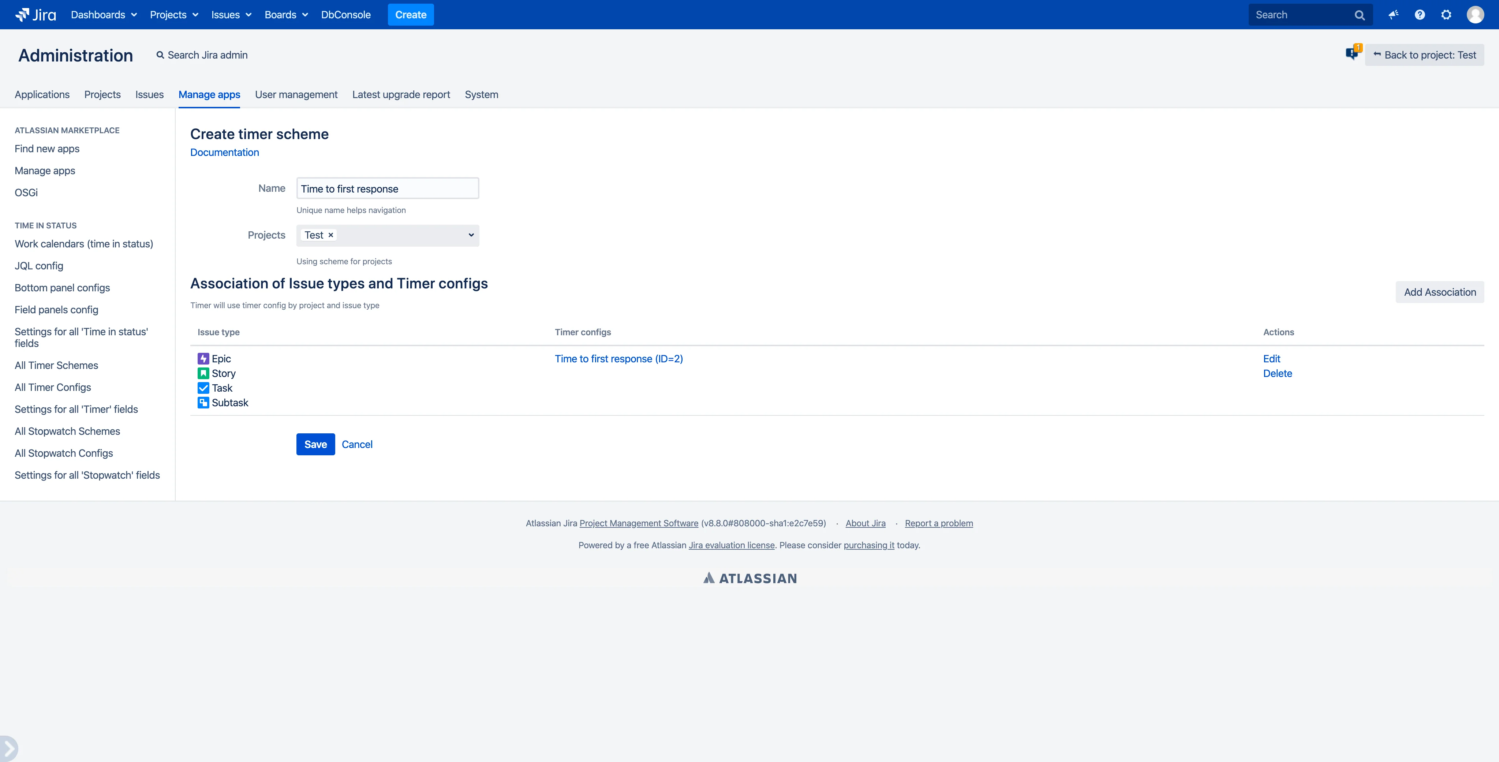Open Settings for all 'Stopwatch' fields
Image resolution: width=1499 pixels, height=762 pixels.
[x=87, y=475]
